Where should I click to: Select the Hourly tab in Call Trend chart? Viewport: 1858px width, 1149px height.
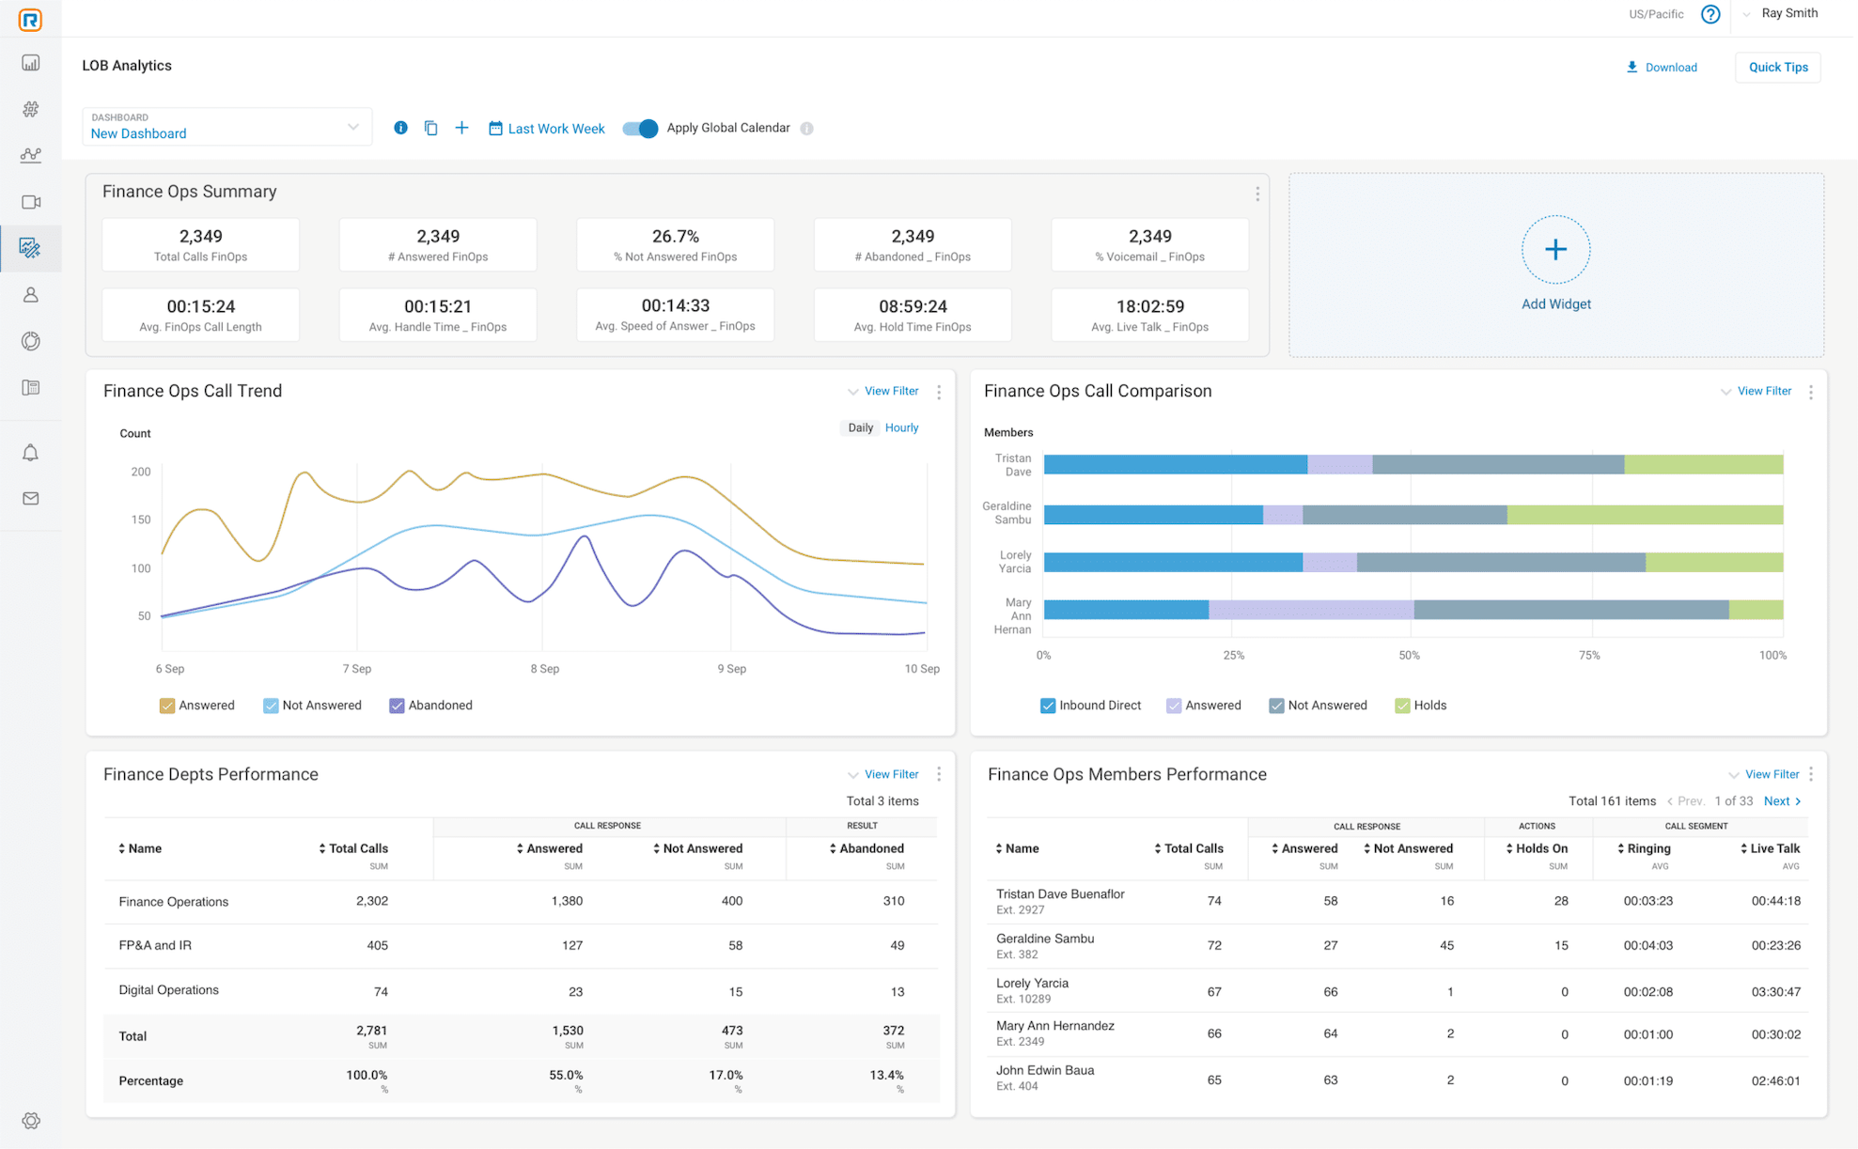904,427
